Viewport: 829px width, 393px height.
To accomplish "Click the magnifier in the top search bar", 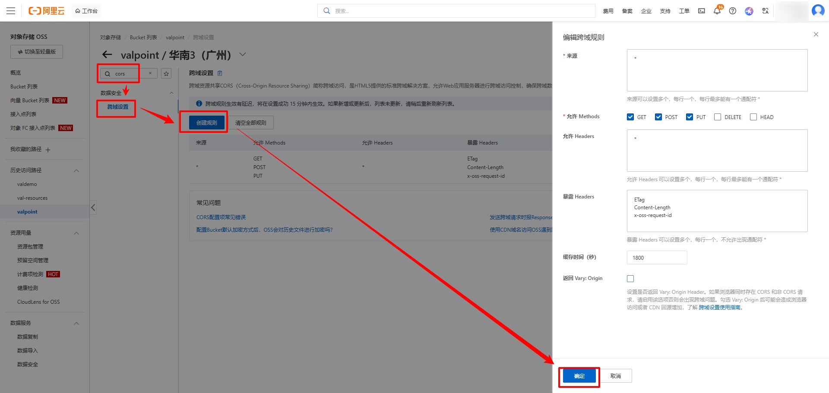I will (327, 11).
